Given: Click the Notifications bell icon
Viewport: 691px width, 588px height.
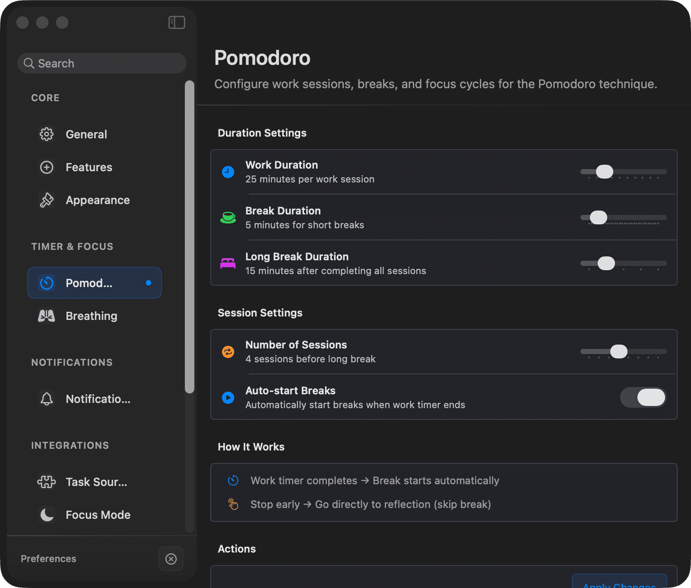Looking at the screenshot, I should click(x=47, y=399).
